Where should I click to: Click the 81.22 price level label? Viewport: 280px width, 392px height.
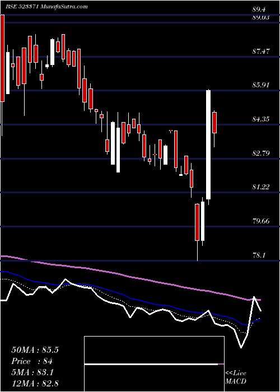point(261,186)
